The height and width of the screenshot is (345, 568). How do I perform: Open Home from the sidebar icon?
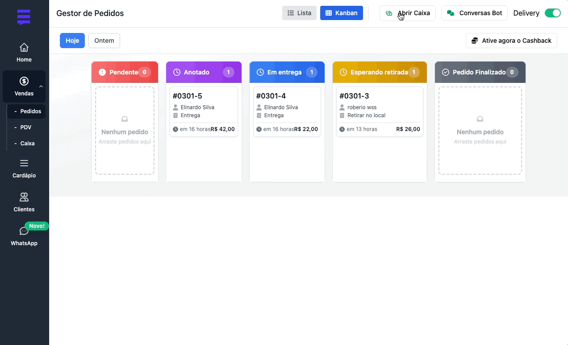[24, 47]
